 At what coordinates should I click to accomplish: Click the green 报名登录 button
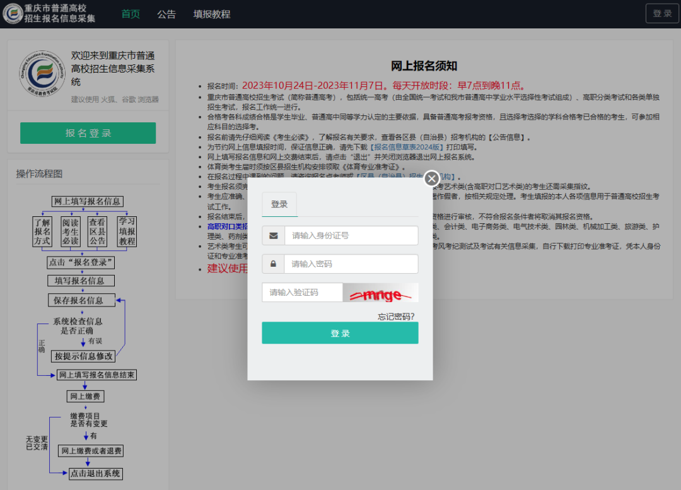88,133
